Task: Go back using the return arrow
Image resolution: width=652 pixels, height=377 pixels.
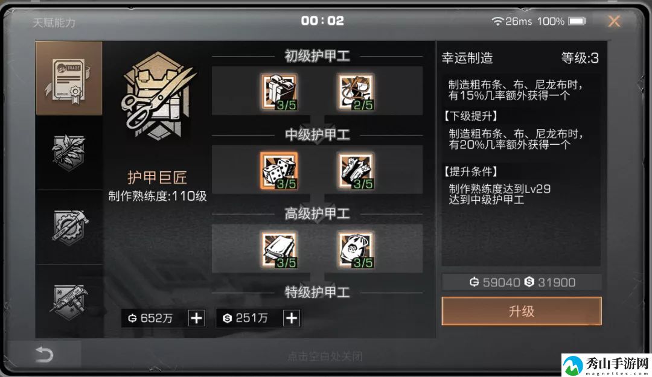Action: point(44,355)
